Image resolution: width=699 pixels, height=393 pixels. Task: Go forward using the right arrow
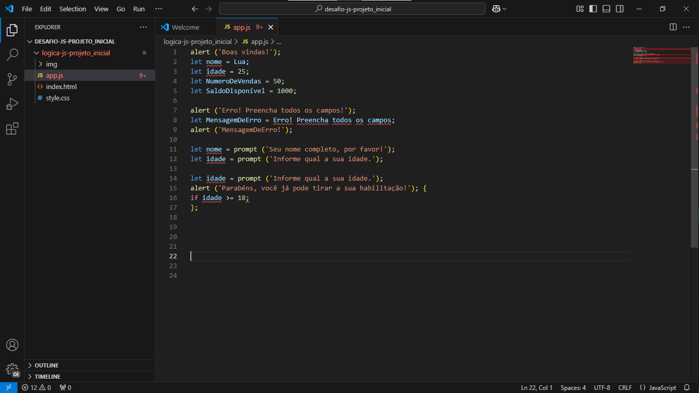tap(208, 9)
